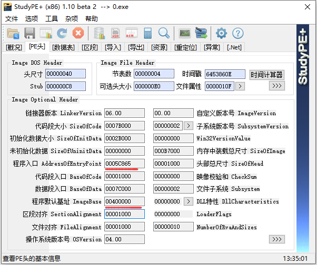
Task: Click the Subsystem field 00000002
Action: point(173,189)
